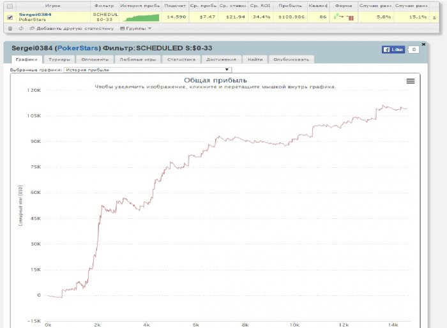Click the settings icon in bottom-left of table
Image resolution: width=447 pixels, height=328 pixels.
click(10, 28)
